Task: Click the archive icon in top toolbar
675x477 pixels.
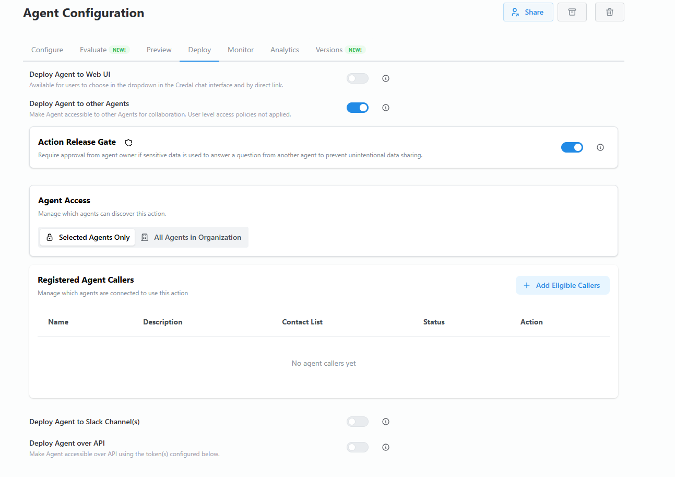Action: coord(572,11)
